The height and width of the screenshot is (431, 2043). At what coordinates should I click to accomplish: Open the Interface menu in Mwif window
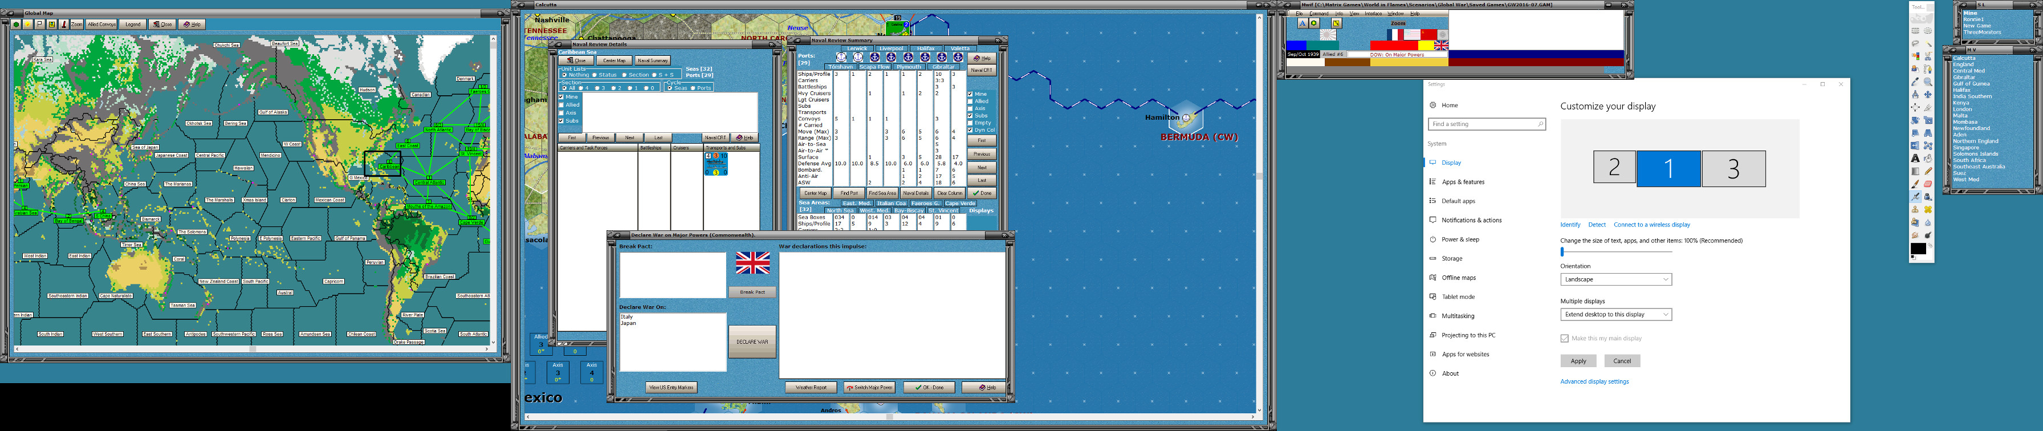pyautogui.click(x=1373, y=14)
